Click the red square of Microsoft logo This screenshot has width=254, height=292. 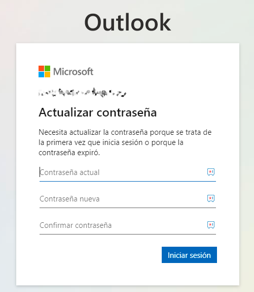coord(41,68)
